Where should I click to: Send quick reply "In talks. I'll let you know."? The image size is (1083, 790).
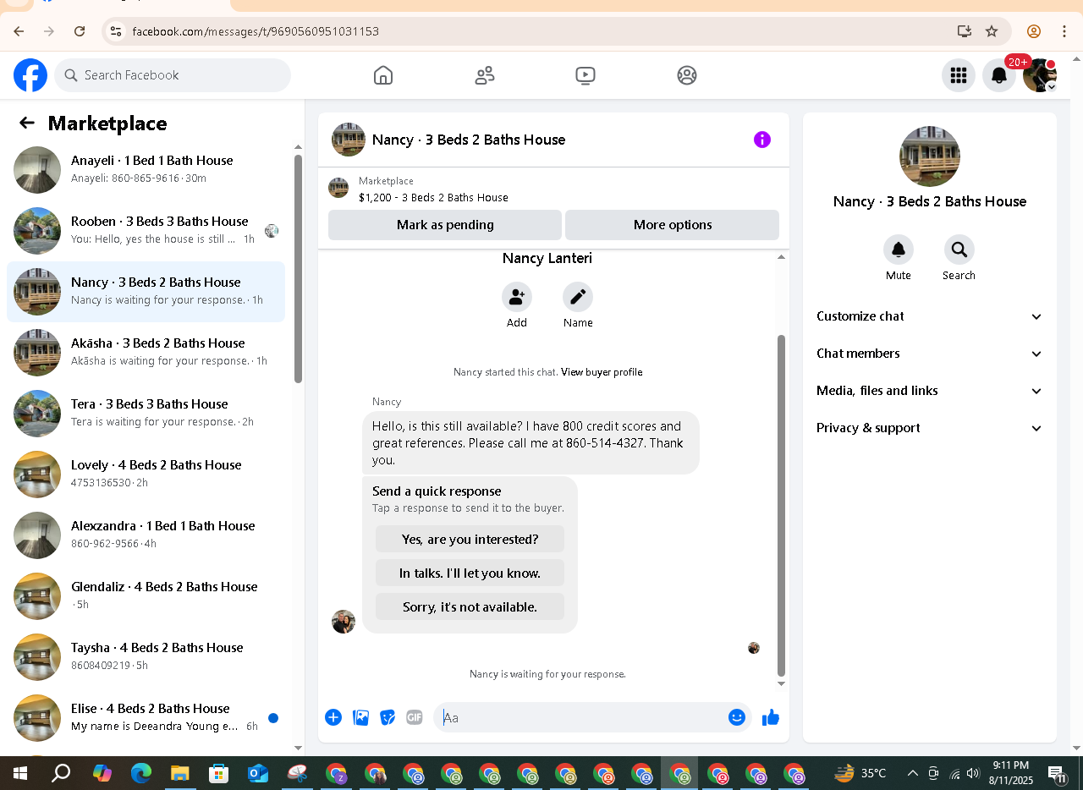click(x=470, y=573)
